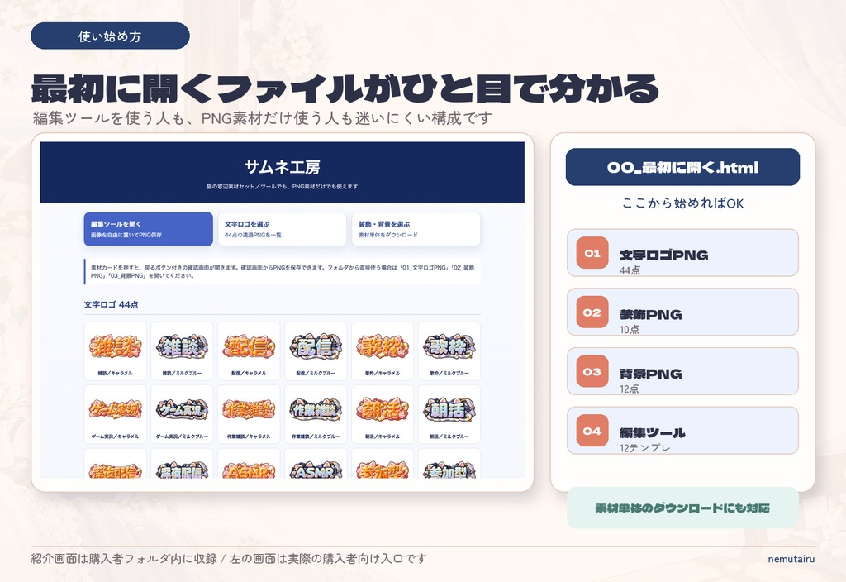Click the 12テンプレ count text

[x=644, y=448]
